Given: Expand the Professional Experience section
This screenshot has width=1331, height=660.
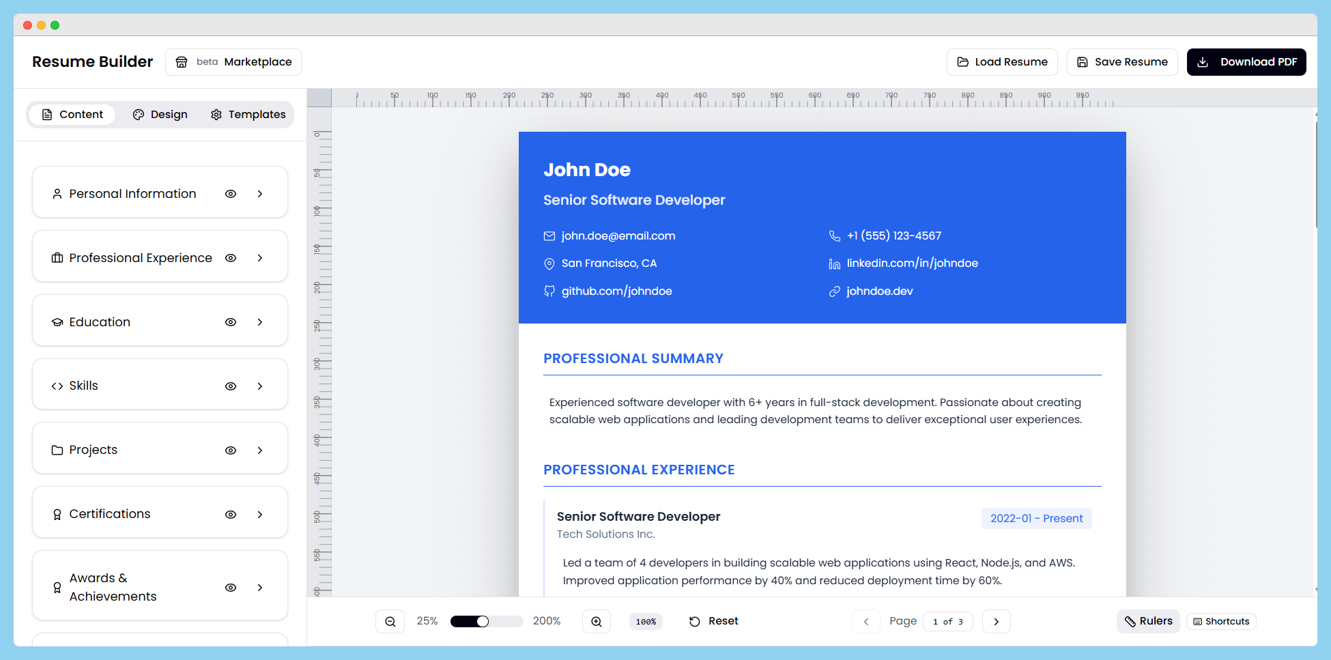Looking at the screenshot, I should point(259,258).
